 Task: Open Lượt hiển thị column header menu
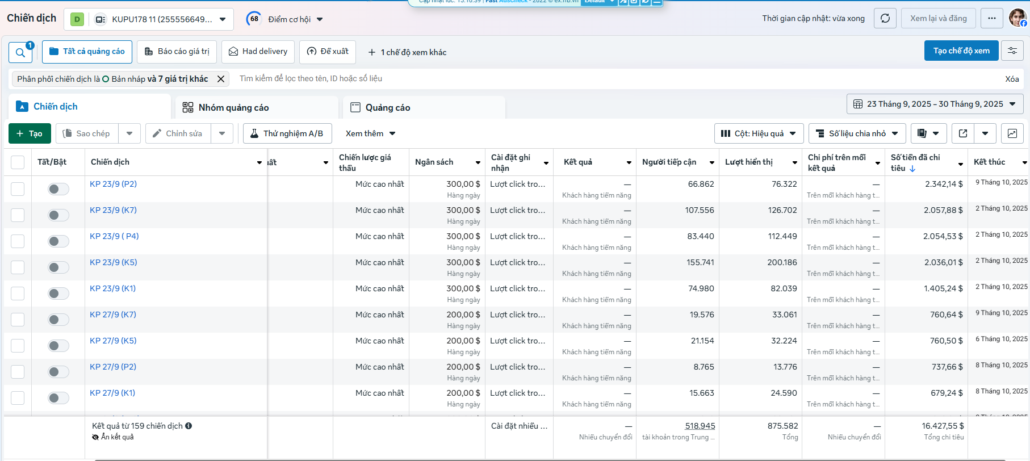coord(794,163)
